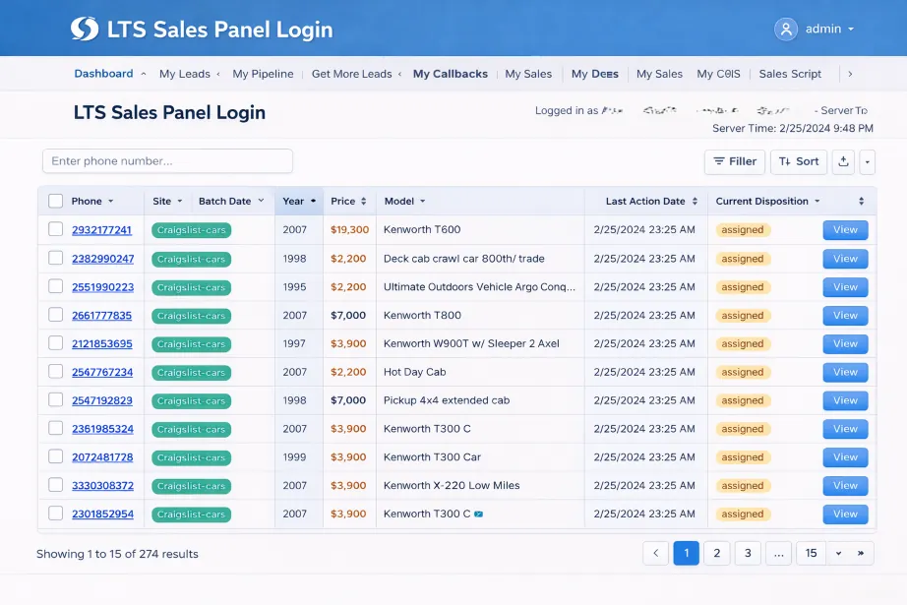Image resolution: width=907 pixels, height=605 pixels.
Task: Open phone link 2072481728
Action: [102, 457]
